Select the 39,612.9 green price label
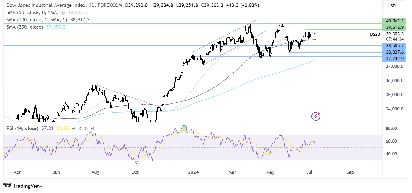412x193 pixels. click(394, 27)
